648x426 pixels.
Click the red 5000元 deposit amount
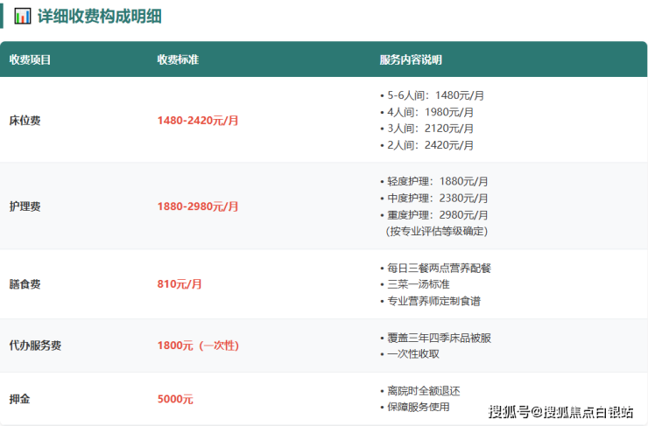(175, 399)
